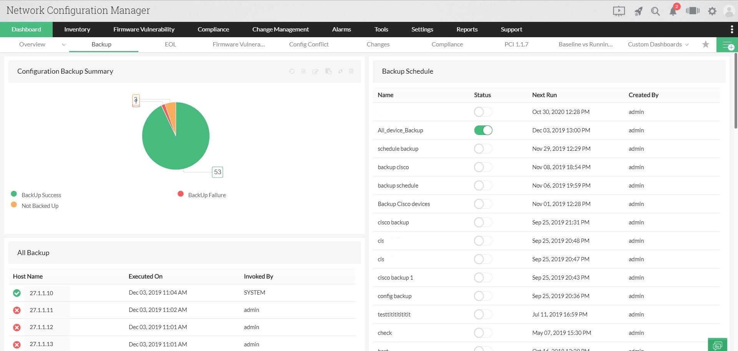Click the green add widget icon
Image resolution: width=738 pixels, height=351 pixels.
click(727, 44)
